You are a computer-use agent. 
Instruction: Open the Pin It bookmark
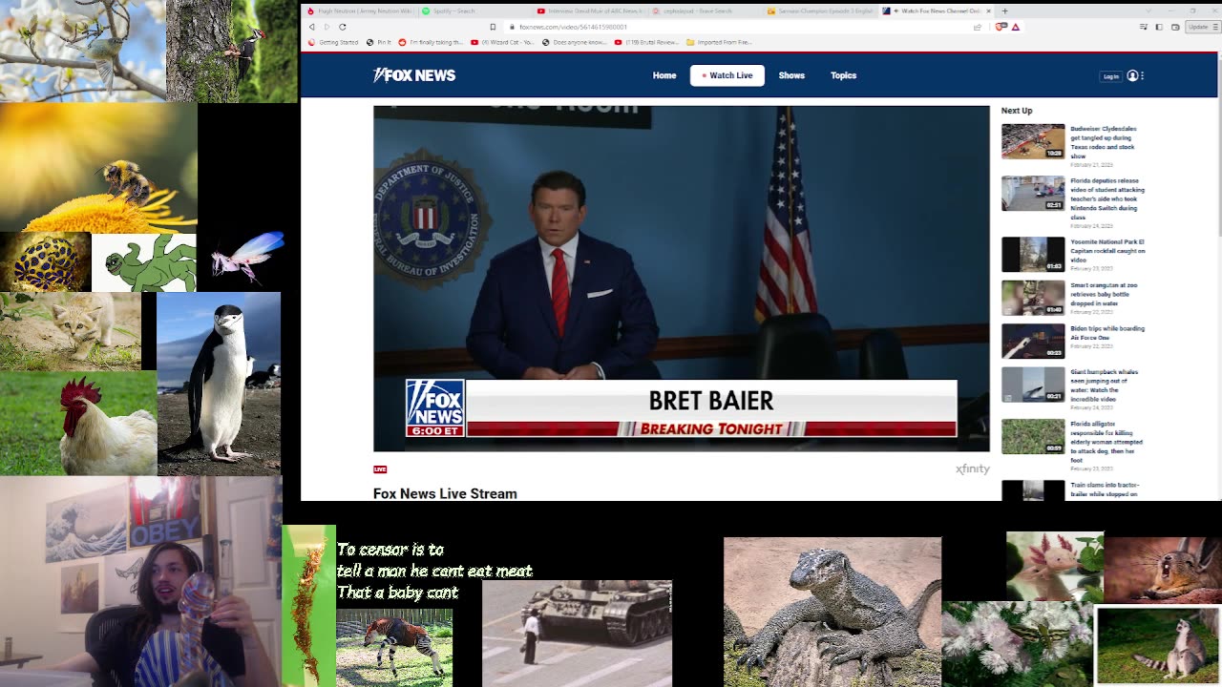[380, 42]
